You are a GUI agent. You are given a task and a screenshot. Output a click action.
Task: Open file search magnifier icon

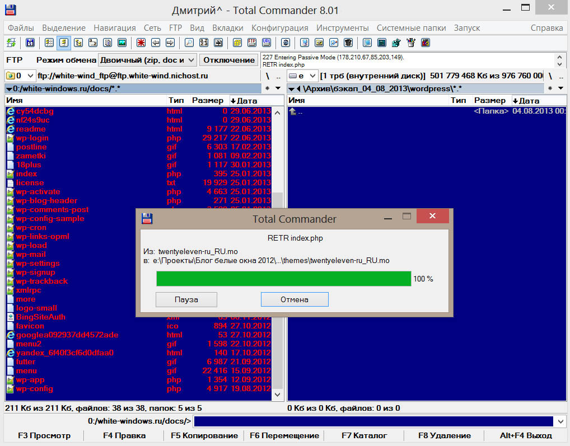tap(189, 43)
